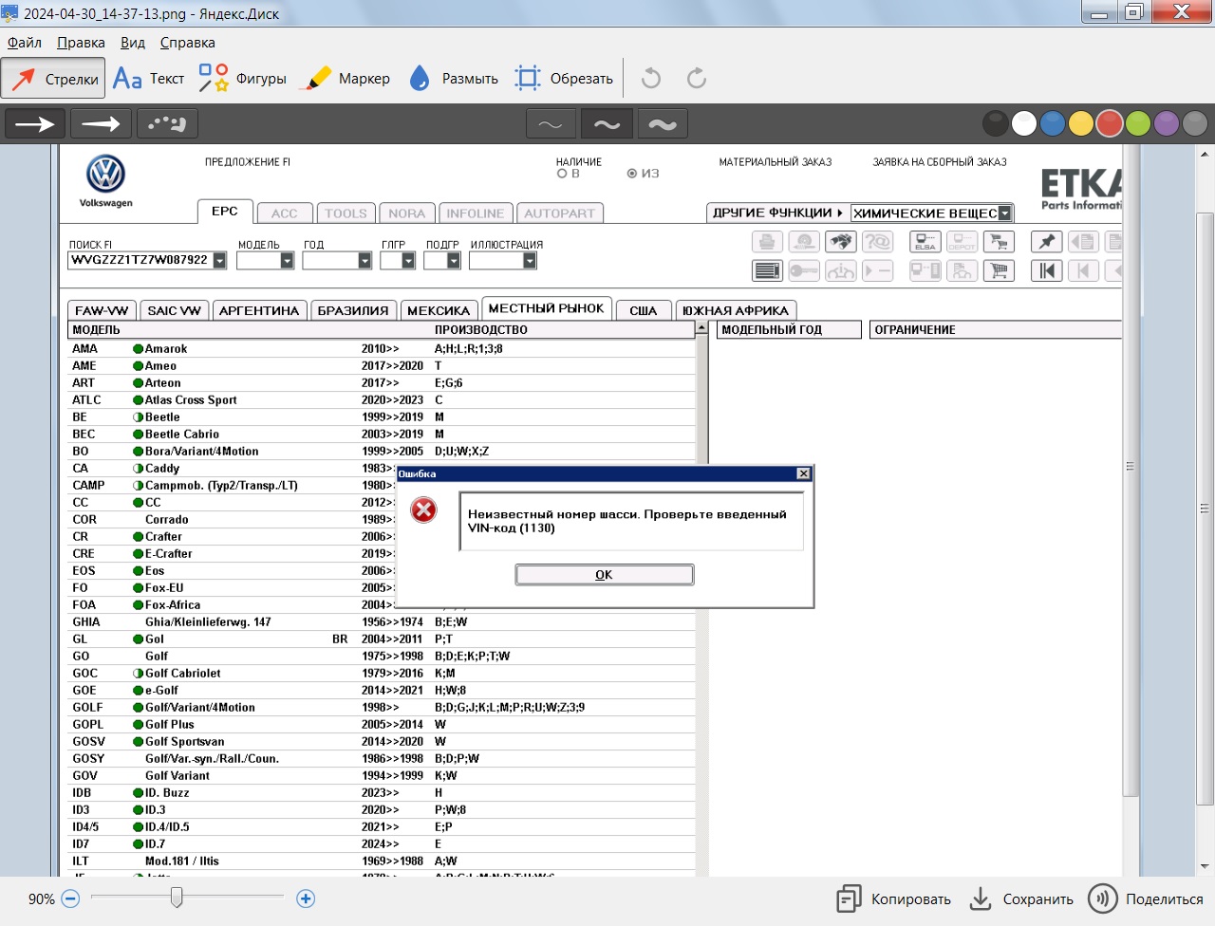This screenshot has height=926, width=1215.
Task: Click the ETKA printer icon
Action: click(767, 242)
